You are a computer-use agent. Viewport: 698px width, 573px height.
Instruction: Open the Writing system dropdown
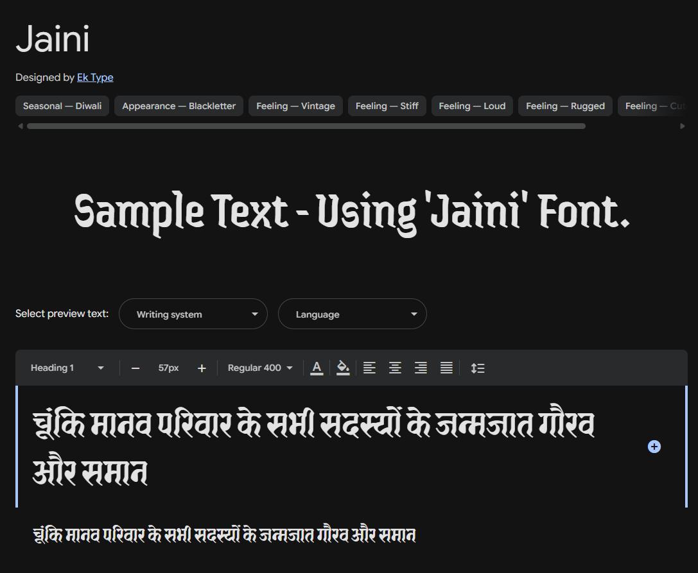pyautogui.click(x=193, y=314)
